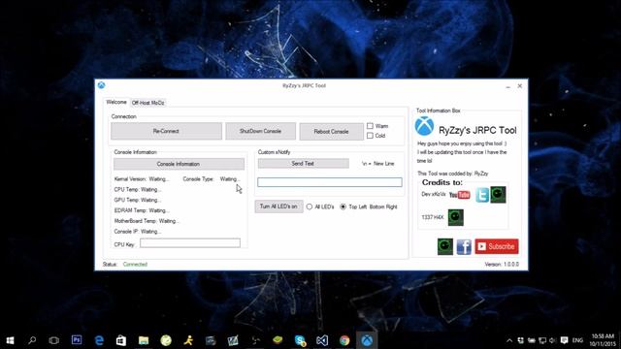This screenshot has width=621, height=349.
Task: Focus the CPU Key input field
Action: (x=190, y=243)
